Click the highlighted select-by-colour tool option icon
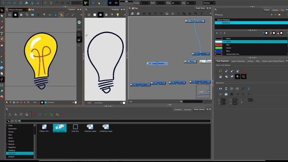The image size is (288, 162). click(x=238, y=76)
